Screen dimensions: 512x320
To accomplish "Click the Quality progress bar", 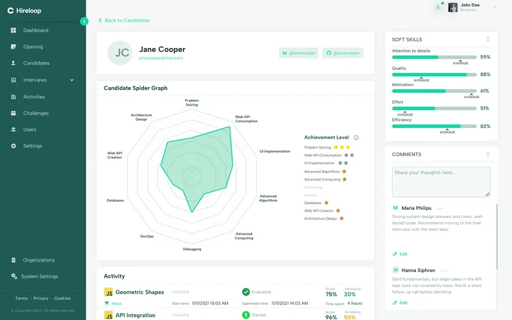I will [x=435, y=75].
